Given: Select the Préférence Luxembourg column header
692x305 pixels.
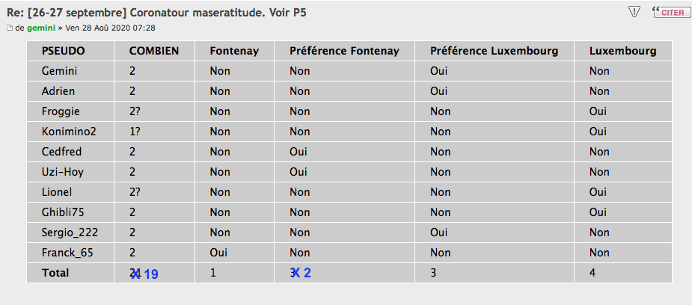Looking at the screenshot, I should point(494,51).
